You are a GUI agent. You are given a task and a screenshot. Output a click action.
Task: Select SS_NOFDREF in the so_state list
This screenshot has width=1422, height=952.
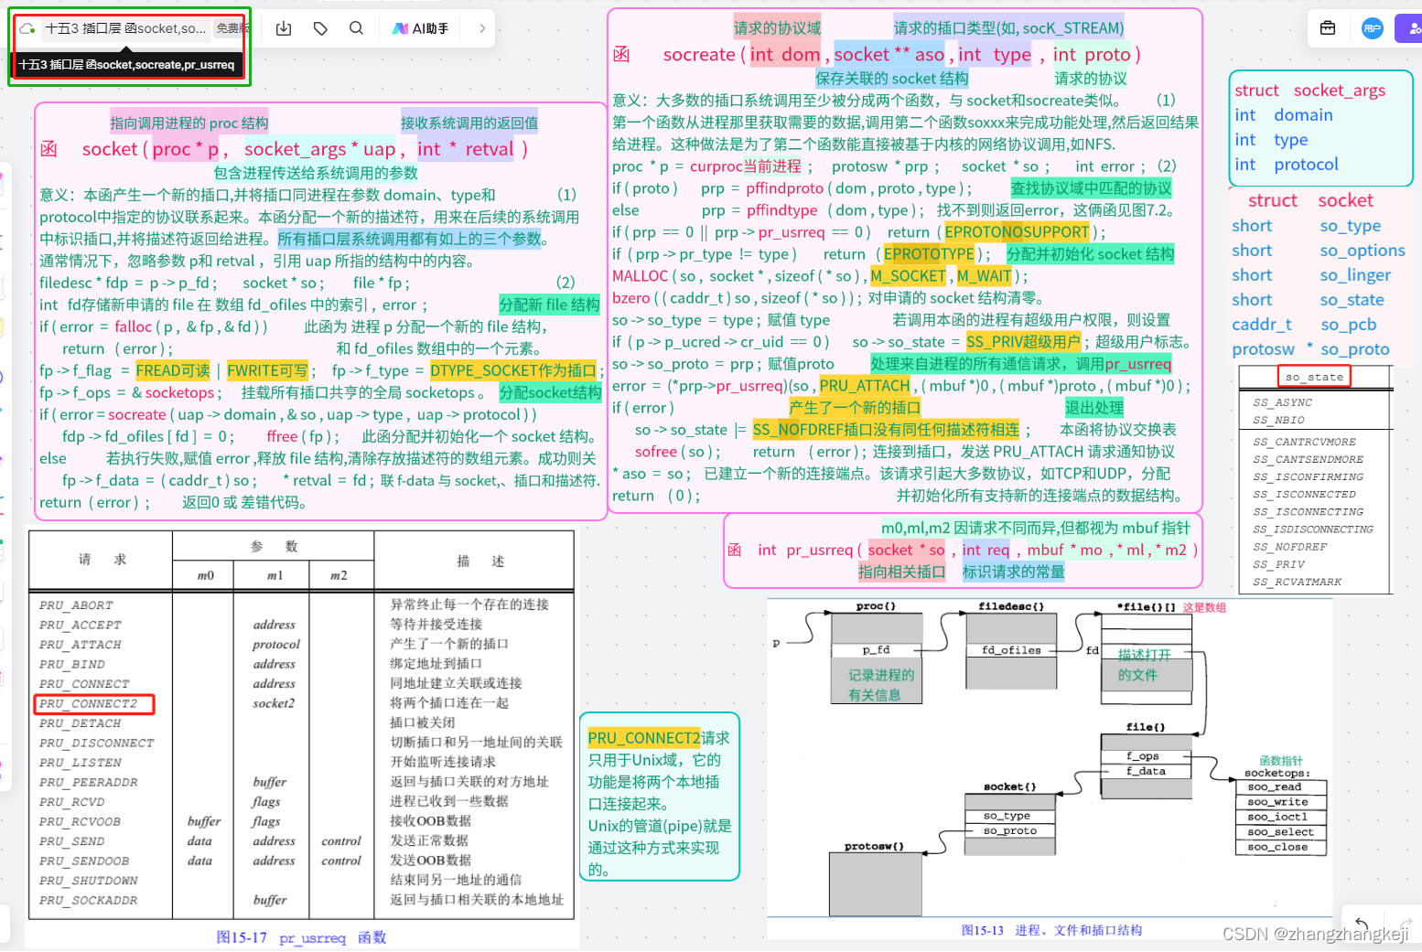pos(1290,547)
